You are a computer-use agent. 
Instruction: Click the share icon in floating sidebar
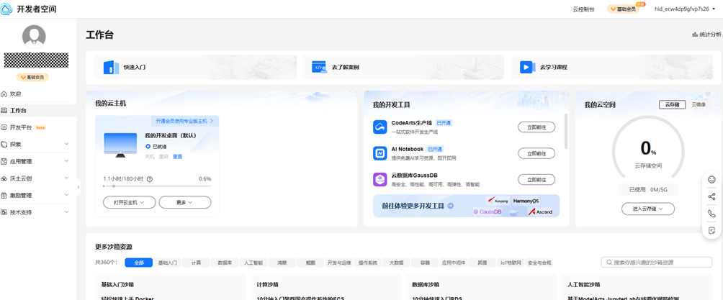[711, 196]
